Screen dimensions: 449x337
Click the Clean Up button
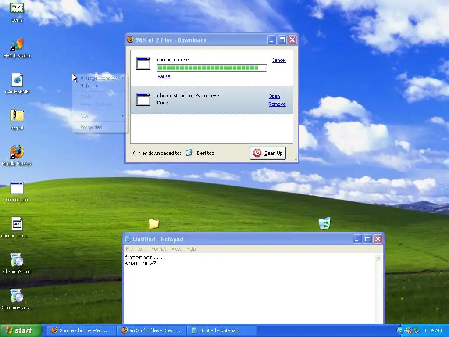[268, 153]
